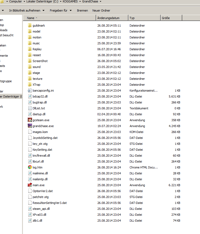Viewport: 200px width, 234px height.
Task: Go to Lokaler Datenträger (C:) in breadcrumb
Action: click(42, 2)
